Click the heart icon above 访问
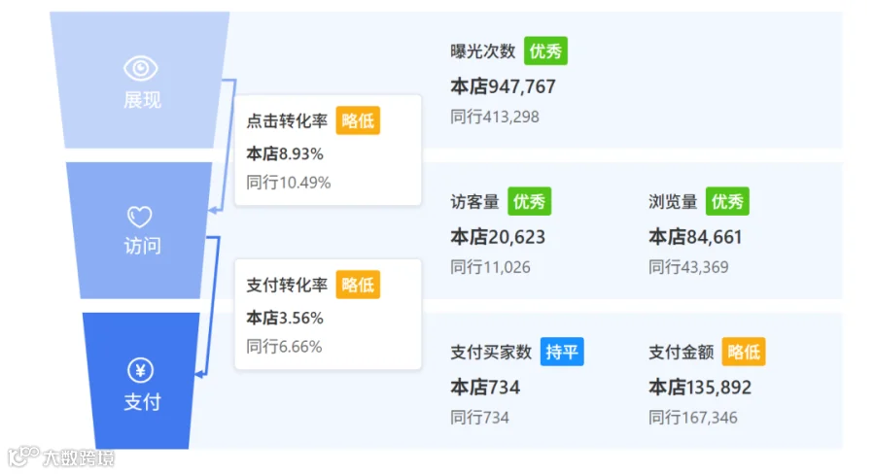Image resolution: width=875 pixels, height=474 pixels. [139, 217]
